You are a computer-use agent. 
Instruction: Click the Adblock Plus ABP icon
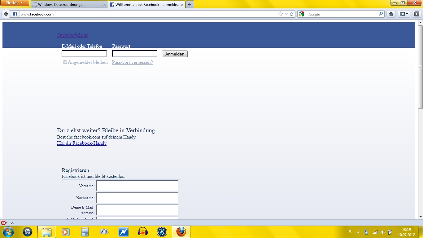pyautogui.click(x=4, y=223)
